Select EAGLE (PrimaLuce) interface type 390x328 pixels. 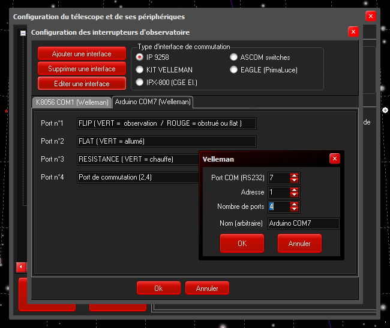coord(234,69)
